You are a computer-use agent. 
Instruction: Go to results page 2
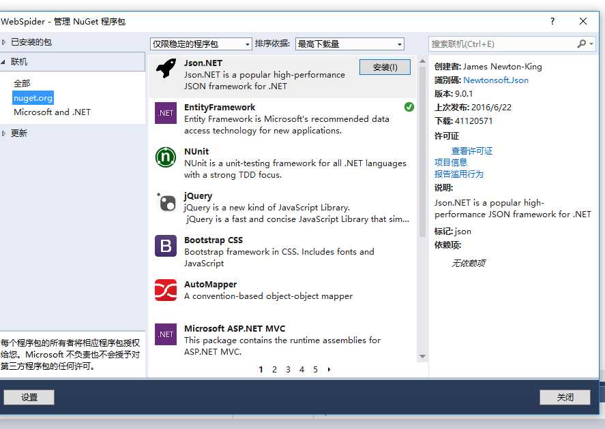(274, 370)
